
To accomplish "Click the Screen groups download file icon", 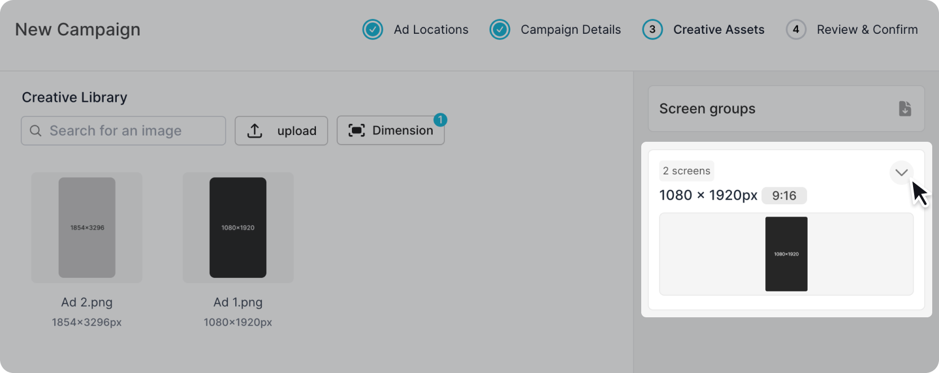I will click(x=905, y=109).
